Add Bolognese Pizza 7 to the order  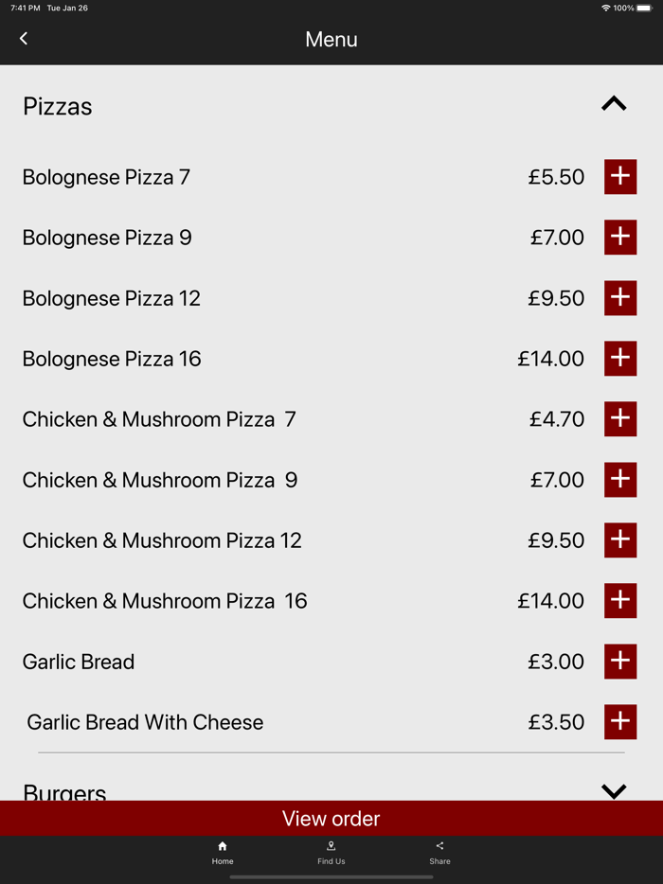[619, 177]
